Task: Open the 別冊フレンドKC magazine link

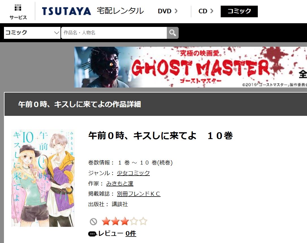Action: (139, 194)
